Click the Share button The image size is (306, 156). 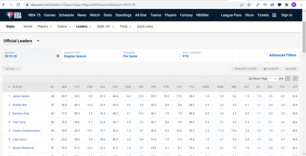[x=291, y=69]
